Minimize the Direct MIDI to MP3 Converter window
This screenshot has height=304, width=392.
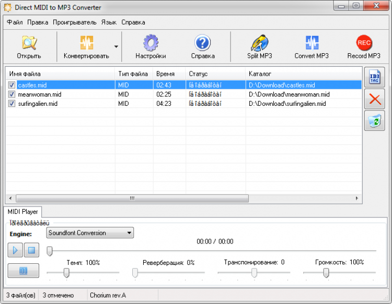pyautogui.click(x=341, y=6)
